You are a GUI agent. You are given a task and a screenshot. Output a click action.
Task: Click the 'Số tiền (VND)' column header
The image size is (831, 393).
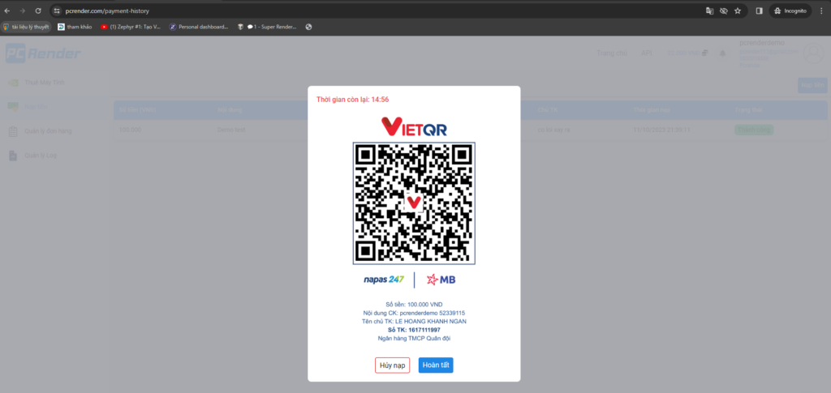click(138, 110)
